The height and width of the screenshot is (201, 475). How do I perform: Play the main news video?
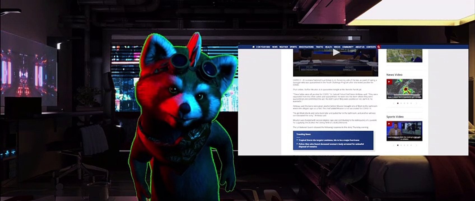(336, 52)
